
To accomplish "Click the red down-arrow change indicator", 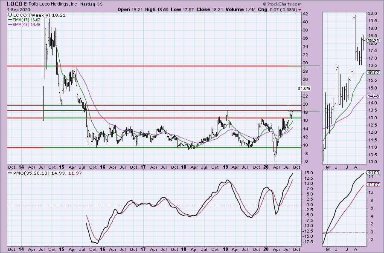I will (x=300, y=10).
